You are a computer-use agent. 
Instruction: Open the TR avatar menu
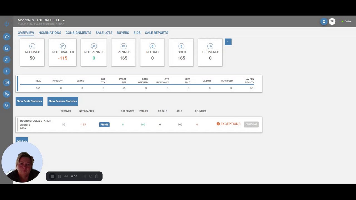tap(332, 21)
